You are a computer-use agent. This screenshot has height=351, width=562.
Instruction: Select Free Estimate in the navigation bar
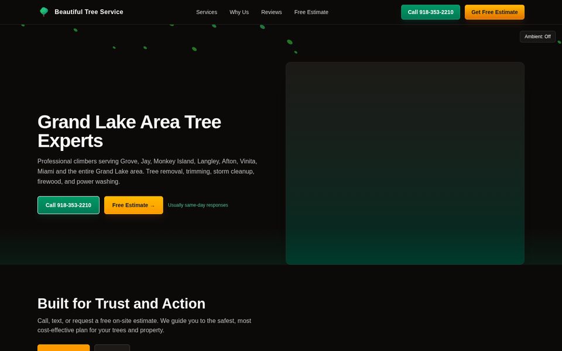pyautogui.click(x=311, y=12)
